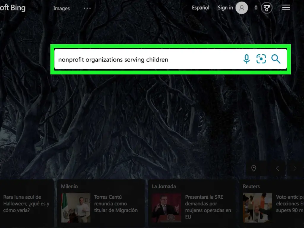This screenshot has width=304, height=228.
Task: Open the Milenio Torres Cantú news story
Action: coord(116,204)
